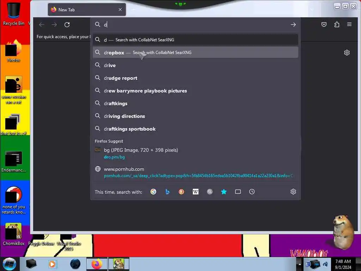This screenshot has height=271, width=361.
Task: Close the New Tab tab
Action: tap(120, 10)
